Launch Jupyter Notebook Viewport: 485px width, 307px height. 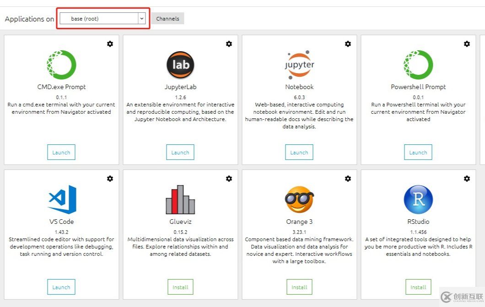click(299, 152)
